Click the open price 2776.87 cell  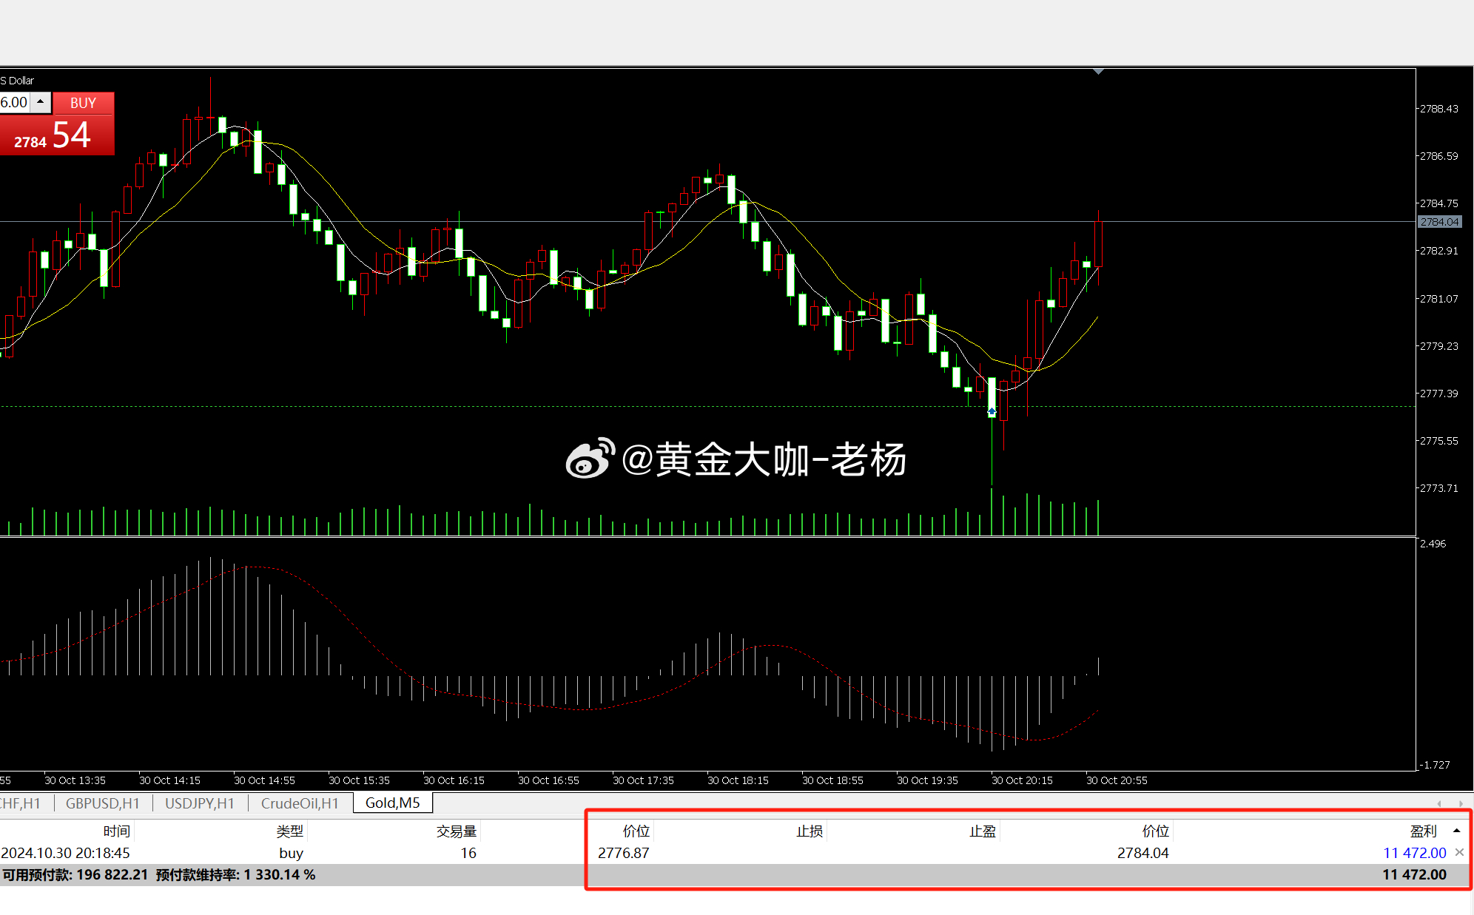624,853
